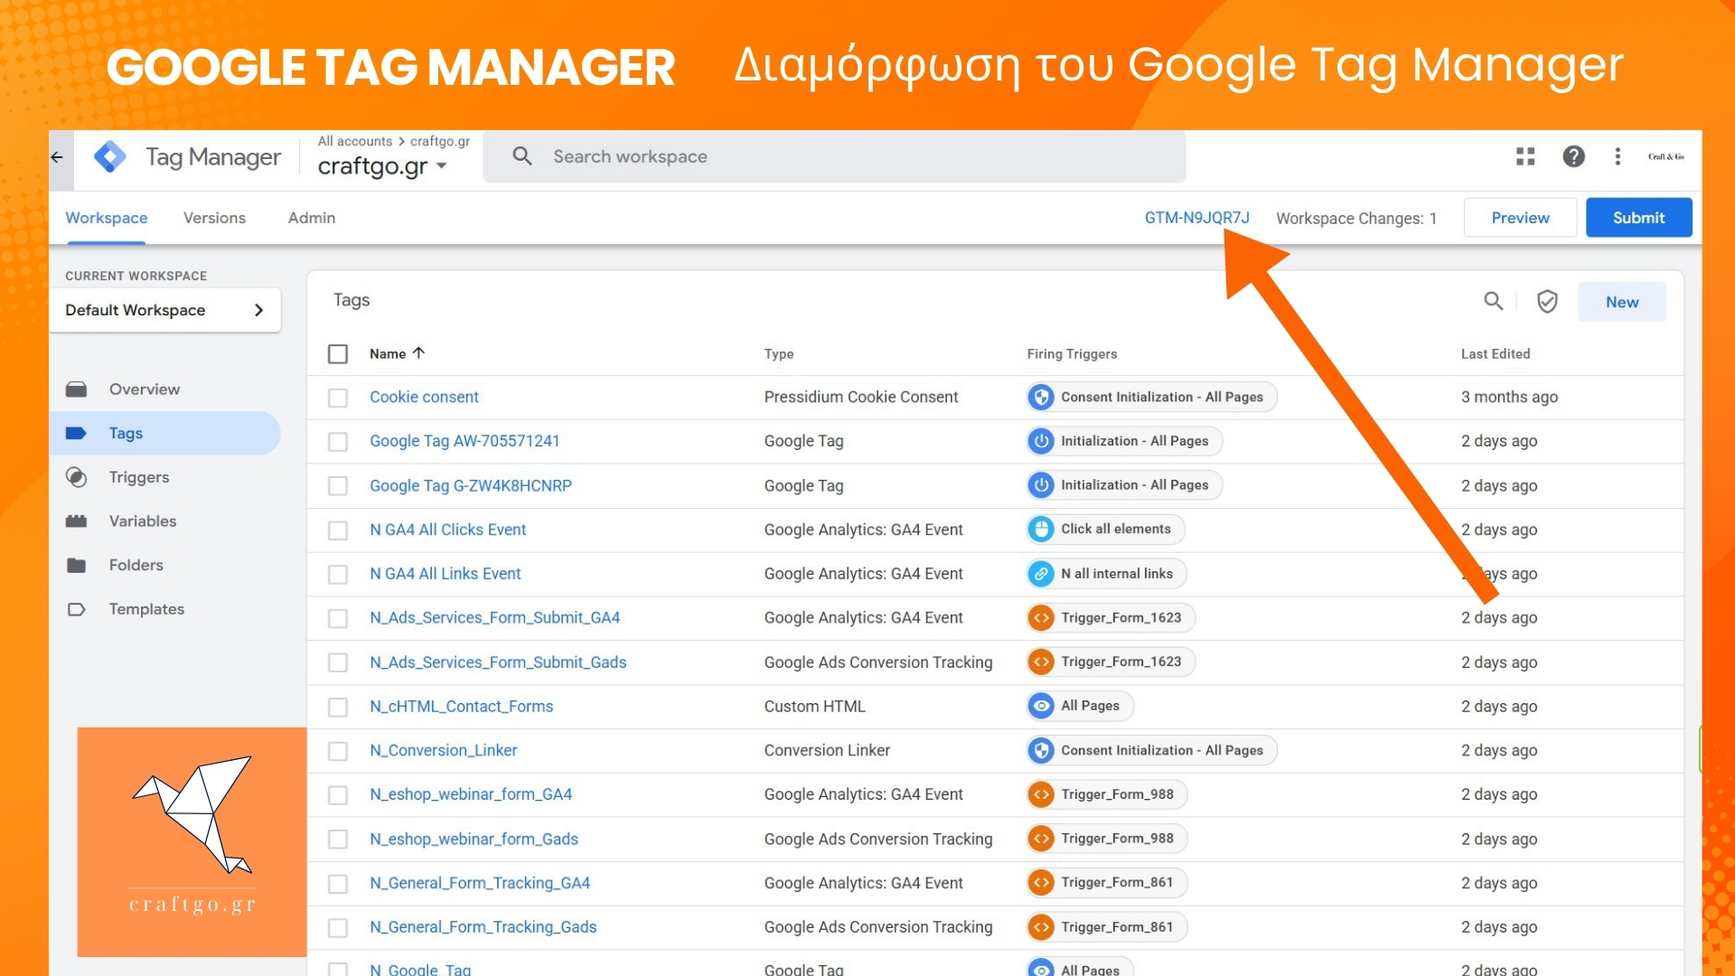Check the N_cHTML_Contact_Forms checkbox
The width and height of the screenshot is (1735, 976).
tap(338, 707)
